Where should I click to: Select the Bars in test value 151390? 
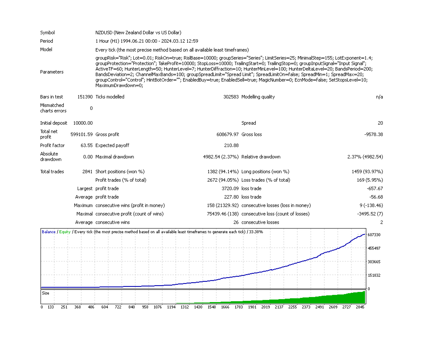click(x=85, y=97)
